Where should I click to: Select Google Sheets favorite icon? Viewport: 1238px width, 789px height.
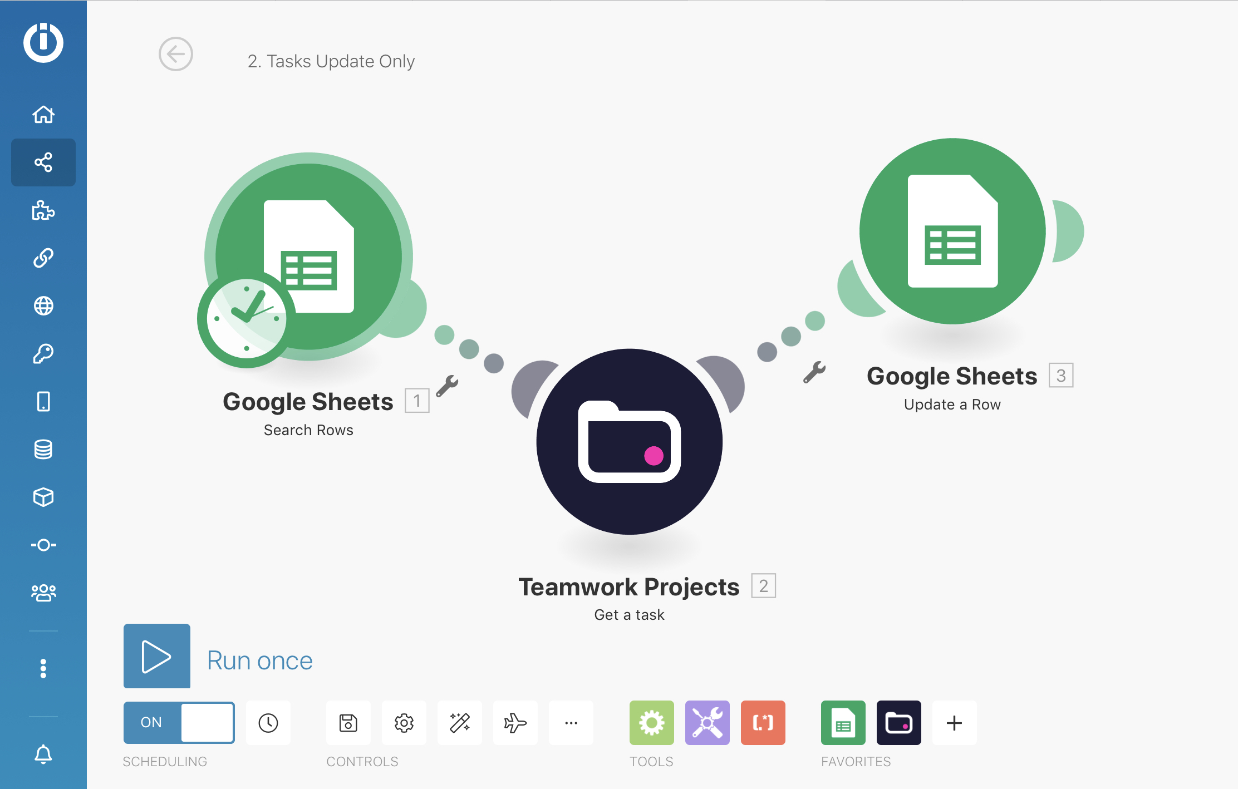pyautogui.click(x=843, y=723)
